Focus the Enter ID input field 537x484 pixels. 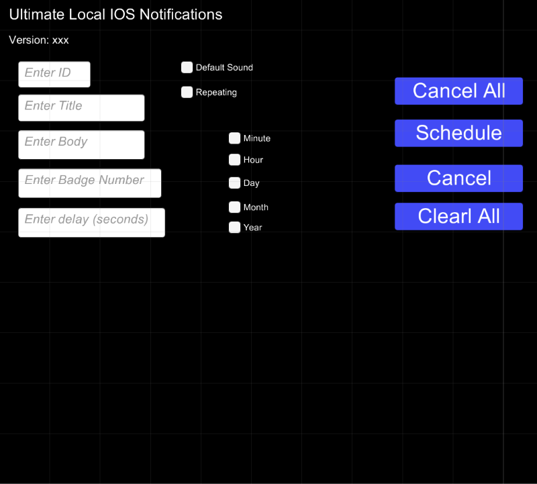coord(54,75)
